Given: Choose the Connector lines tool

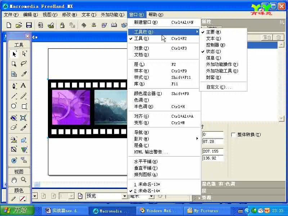Looking at the screenshot, I should [x=24, y=160].
